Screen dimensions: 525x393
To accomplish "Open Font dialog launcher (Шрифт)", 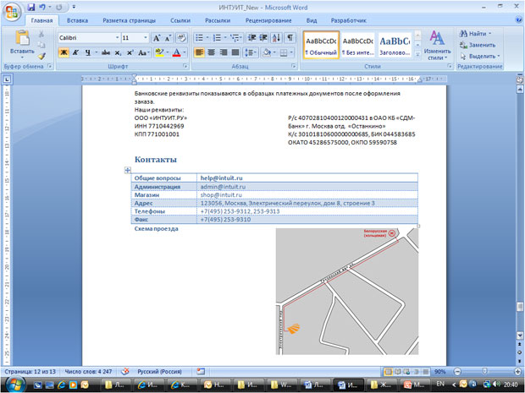I will click(185, 67).
